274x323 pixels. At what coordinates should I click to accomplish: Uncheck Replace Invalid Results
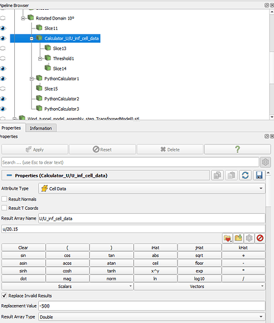point(4,296)
